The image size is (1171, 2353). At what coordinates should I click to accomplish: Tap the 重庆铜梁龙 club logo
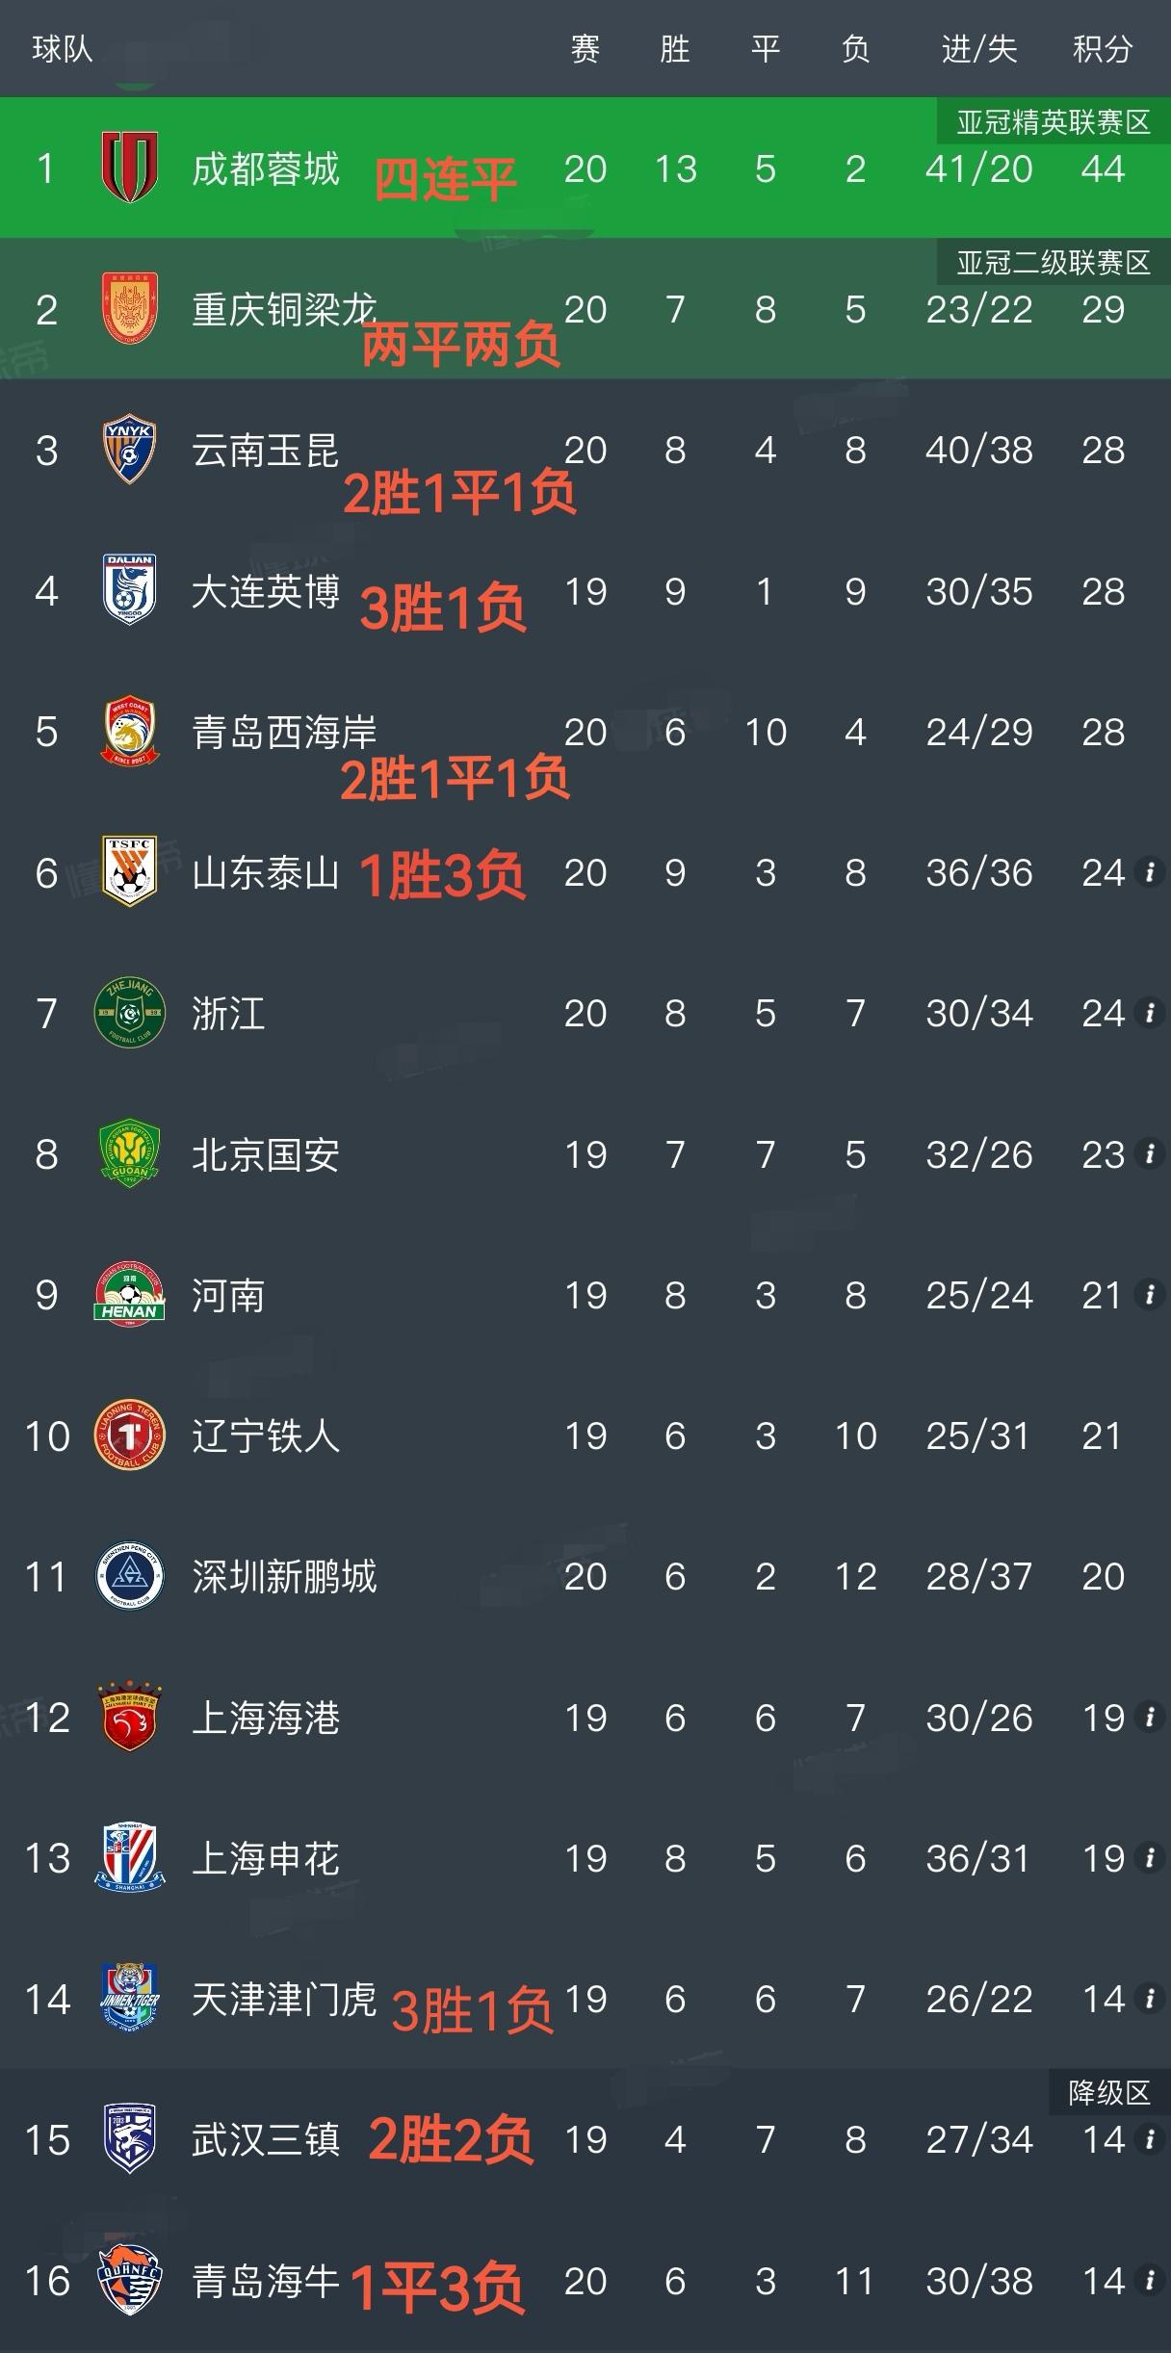[x=129, y=309]
